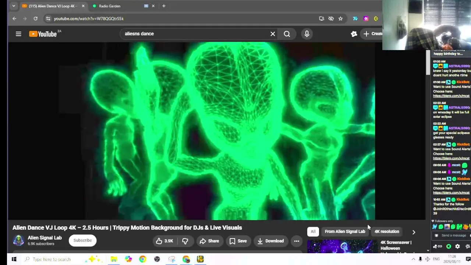
Task: Open a new browser tab
Action: pos(164,6)
